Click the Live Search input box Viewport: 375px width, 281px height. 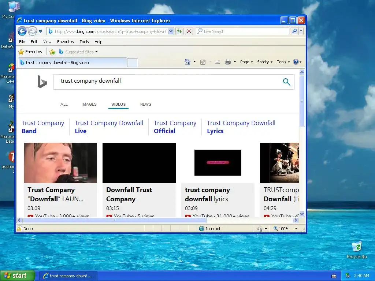(242, 31)
